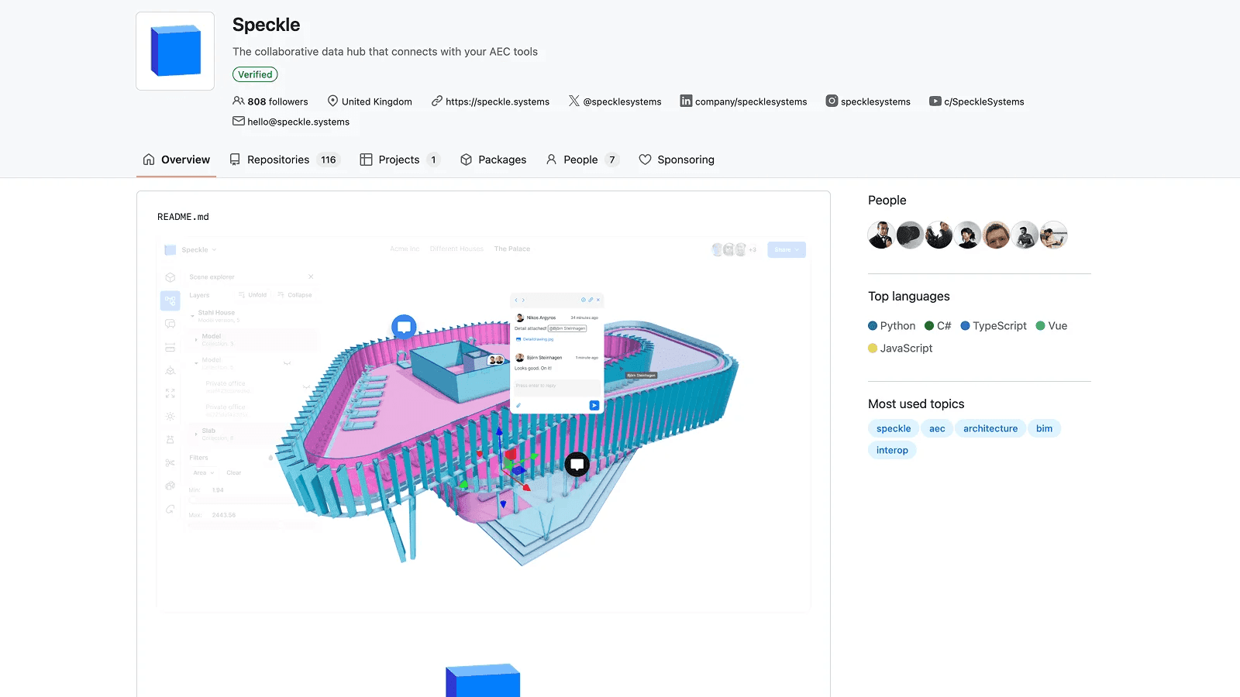Screen dimensions: 1240x697
Task: Activate the sun lighting tool
Action: click(x=170, y=416)
